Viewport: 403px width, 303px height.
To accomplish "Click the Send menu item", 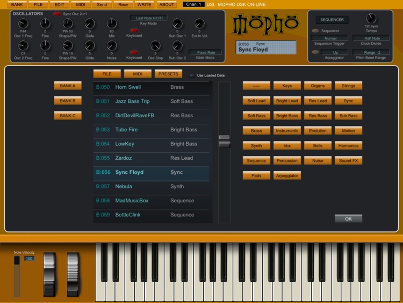I will coord(102,4).
